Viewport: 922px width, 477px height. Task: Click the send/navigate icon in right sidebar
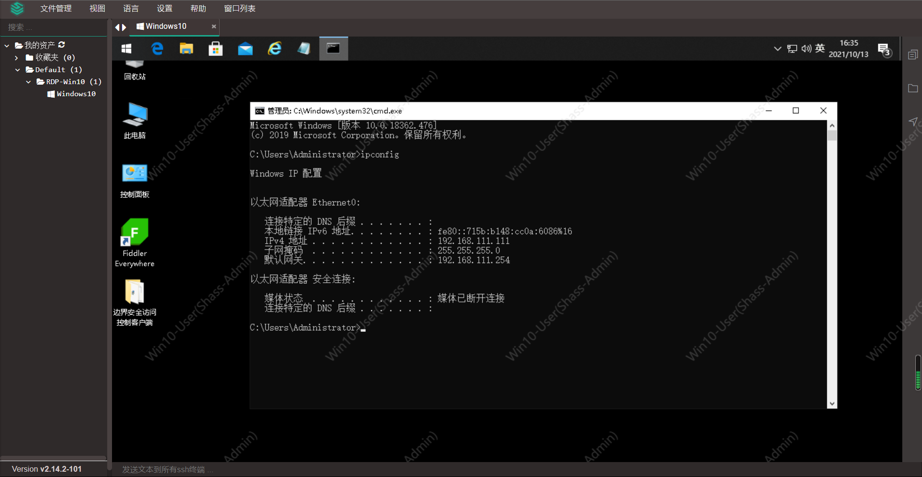[912, 122]
